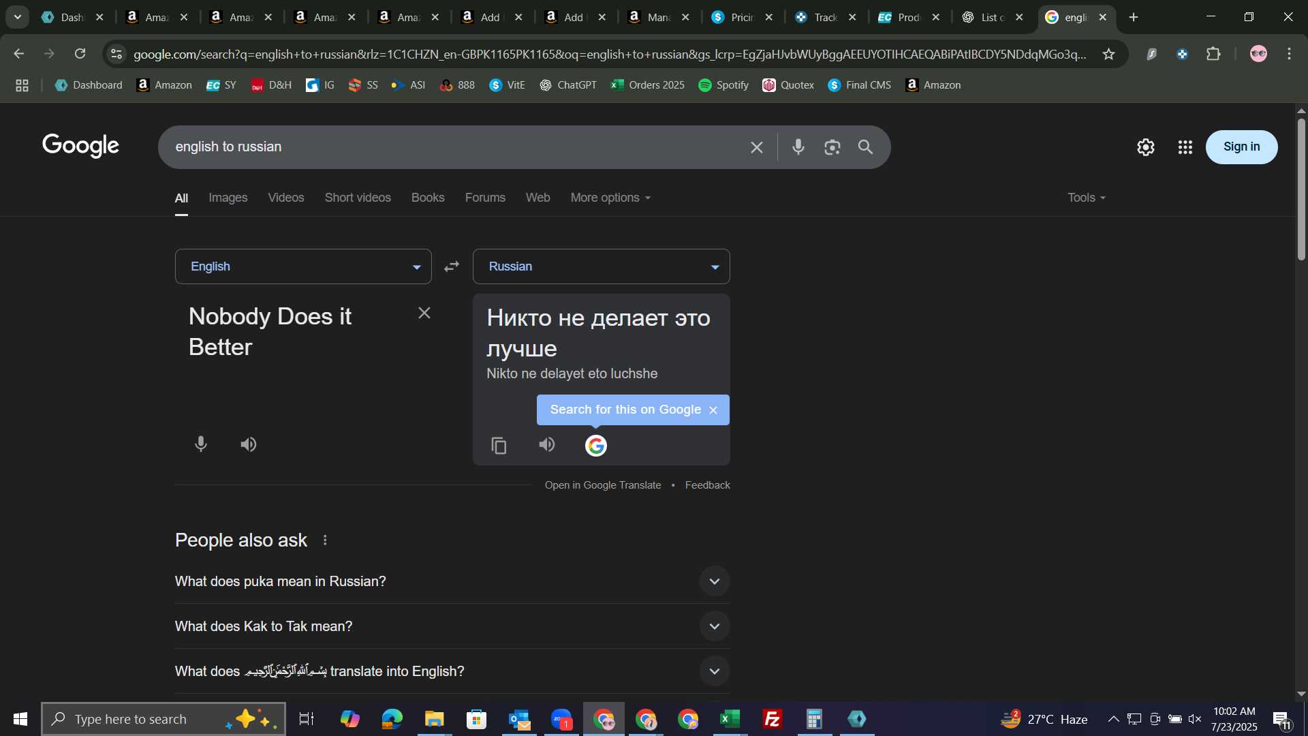Open the Dashboard bookmark
1308x736 pixels.
(89, 85)
